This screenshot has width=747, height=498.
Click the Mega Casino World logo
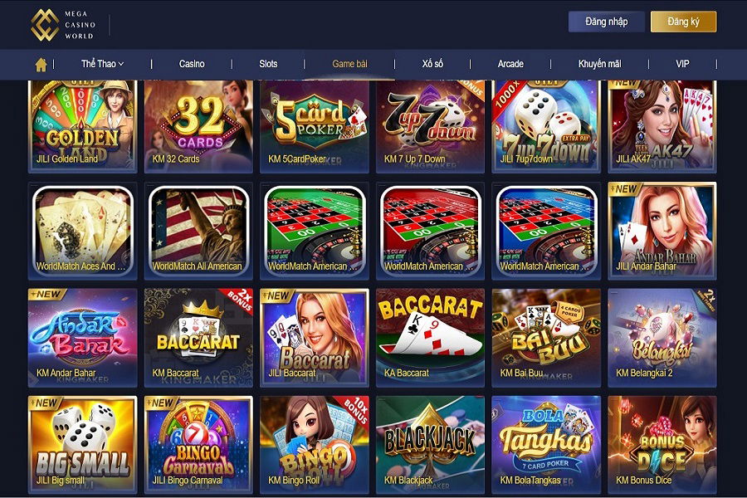pyautogui.click(x=63, y=25)
